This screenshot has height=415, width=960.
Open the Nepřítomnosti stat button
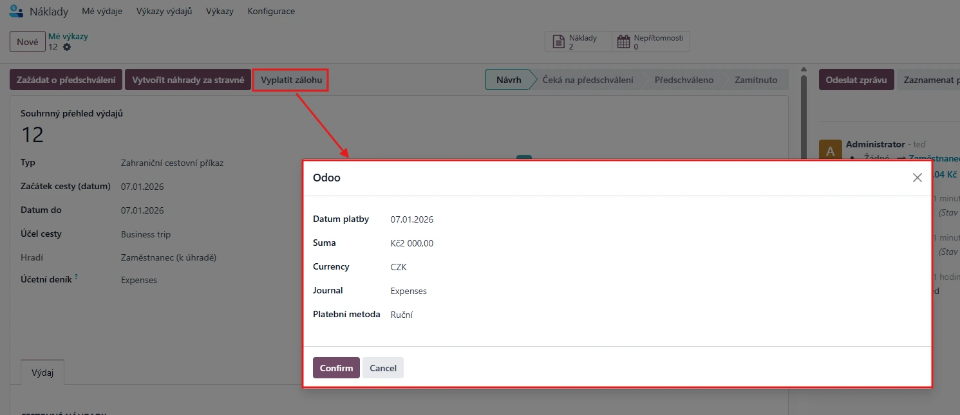[650, 42]
